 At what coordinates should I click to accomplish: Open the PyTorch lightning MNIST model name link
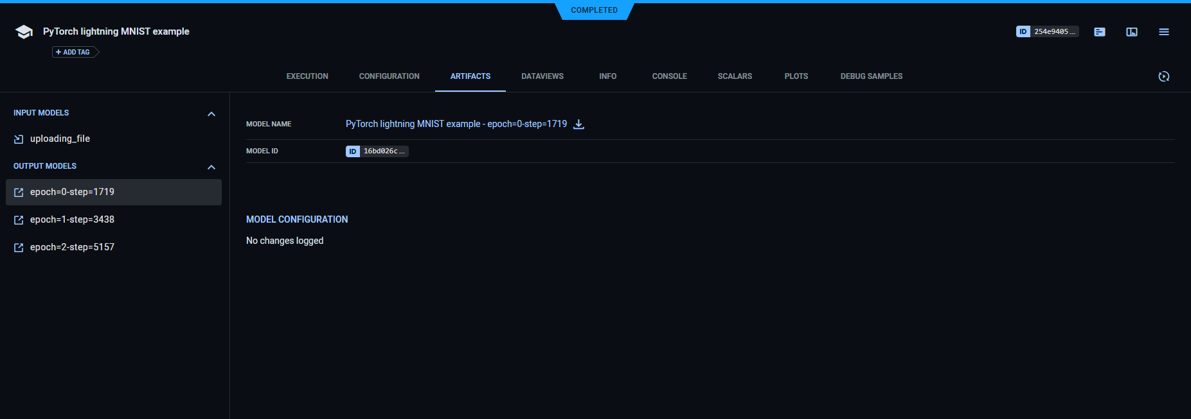coord(456,124)
